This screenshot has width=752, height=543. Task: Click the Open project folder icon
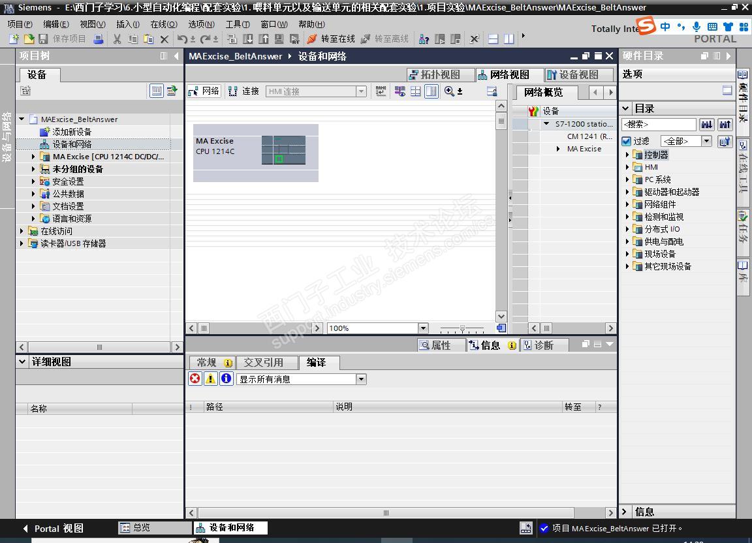pyautogui.click(x=29, y=39)
